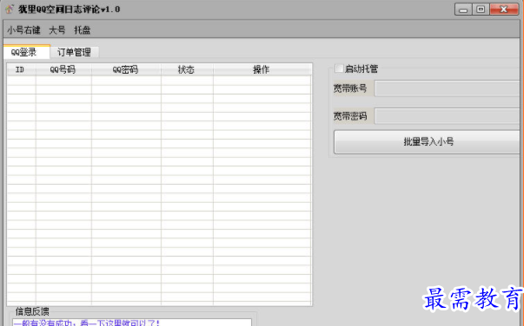The image size is (530, 326).
Task: Click the QQ密码 column header
Action: [126, 69]
